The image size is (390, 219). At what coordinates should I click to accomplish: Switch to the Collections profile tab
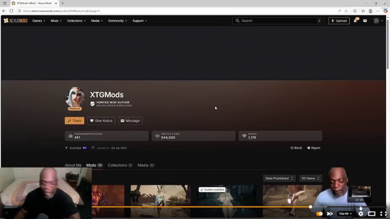120,165
